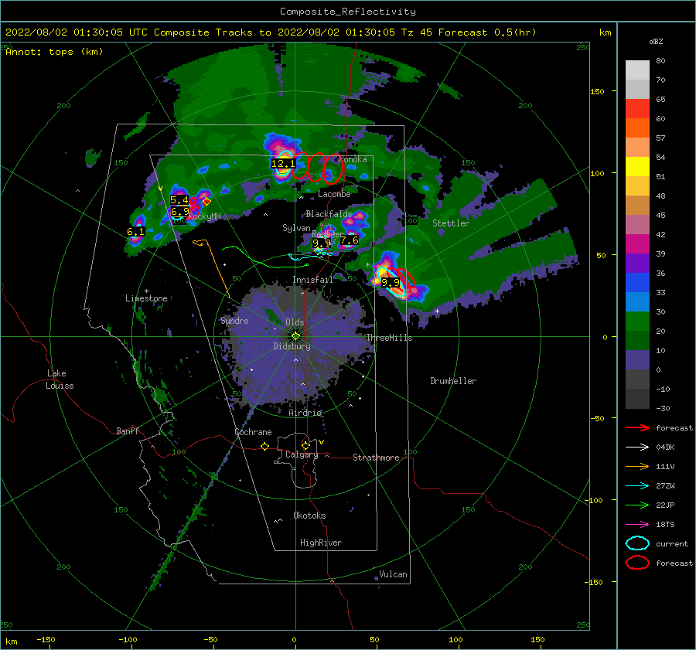Select the red swatch between 65 and 60 dBZ
This screenshot has height=650, width=696.
637,109
